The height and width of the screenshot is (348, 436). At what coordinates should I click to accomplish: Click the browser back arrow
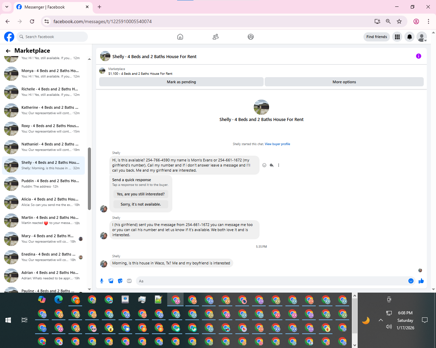tap(7, 21)
